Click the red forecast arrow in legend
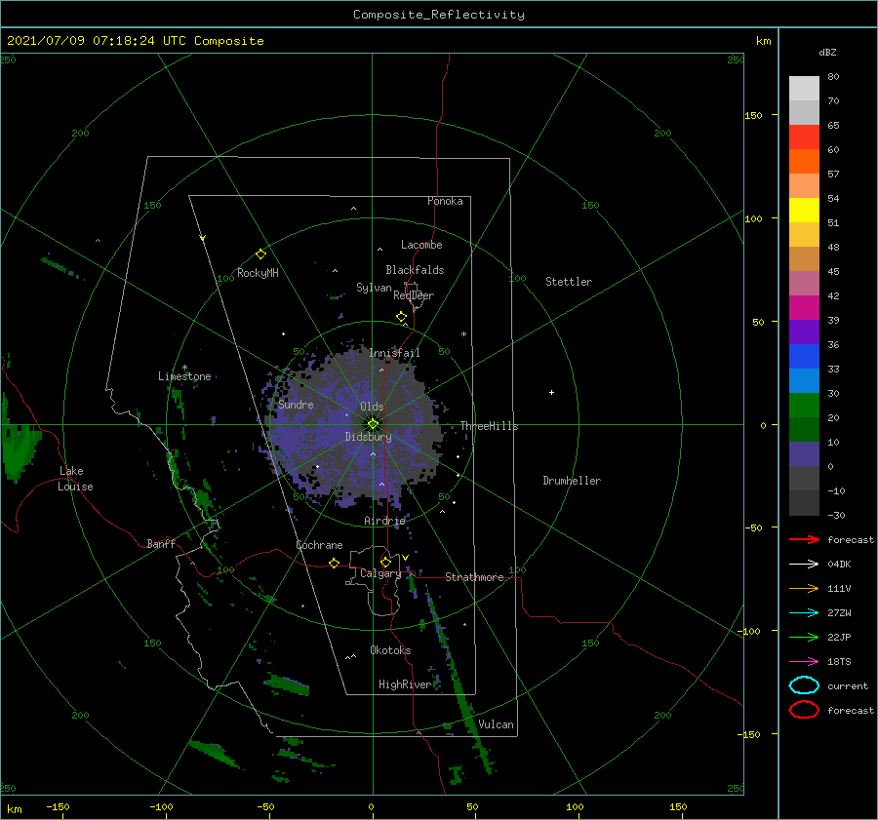The height and width of the screenshot is (820, 878). pos(804,539)
